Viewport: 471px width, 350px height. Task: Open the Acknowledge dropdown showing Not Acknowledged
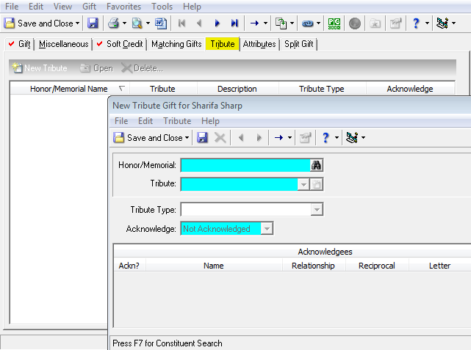(267, 229)
